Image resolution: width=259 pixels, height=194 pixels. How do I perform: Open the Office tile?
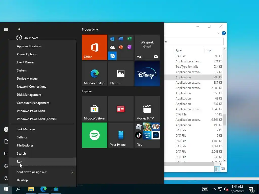tap(95, 47)
